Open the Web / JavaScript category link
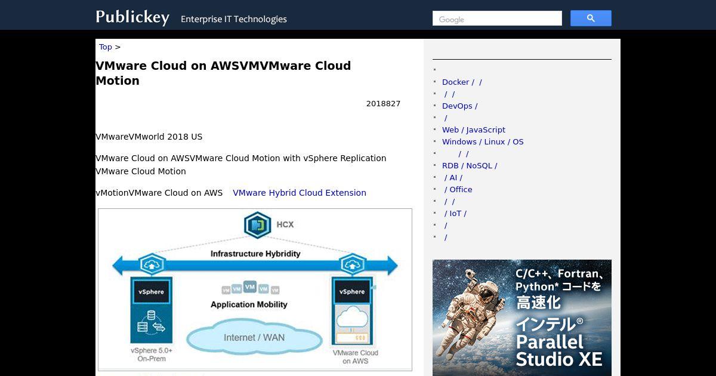 (474, 130)
